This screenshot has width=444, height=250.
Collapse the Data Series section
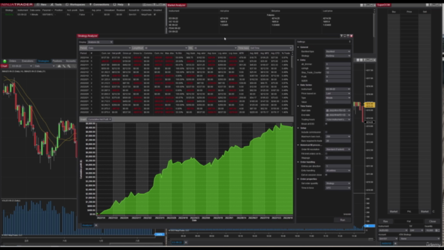click(x=298, y=85)
